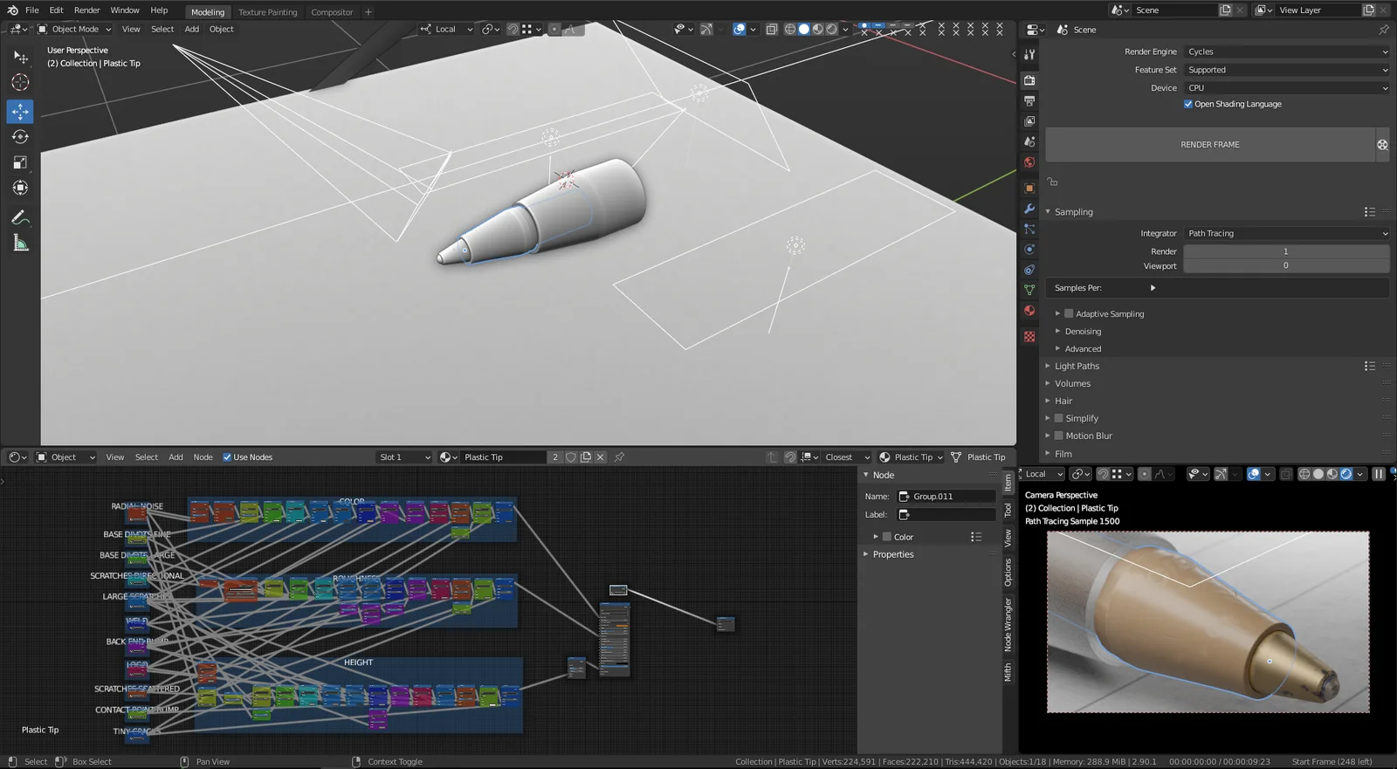This screenshot has height=769, width=1397.
Task: Open the Integrator Path Tracing dropdown
Action: click(x=1286, y=233)
